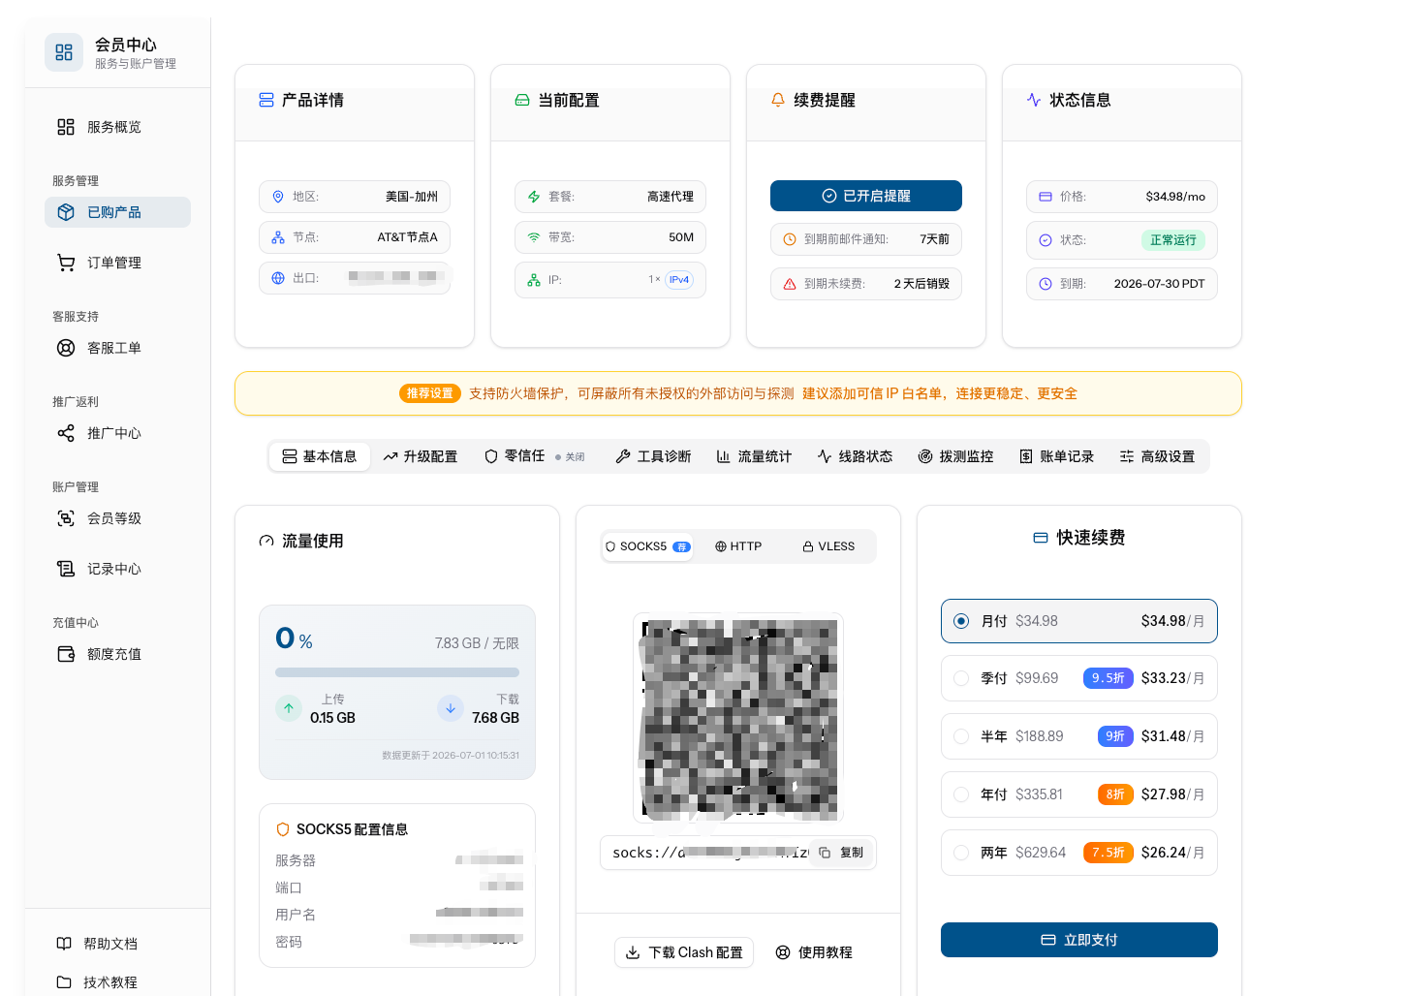Viewport: 1405px width, 996px height.
Task: Click the 地区 location pin icon
Action: (x=278, y=197)
